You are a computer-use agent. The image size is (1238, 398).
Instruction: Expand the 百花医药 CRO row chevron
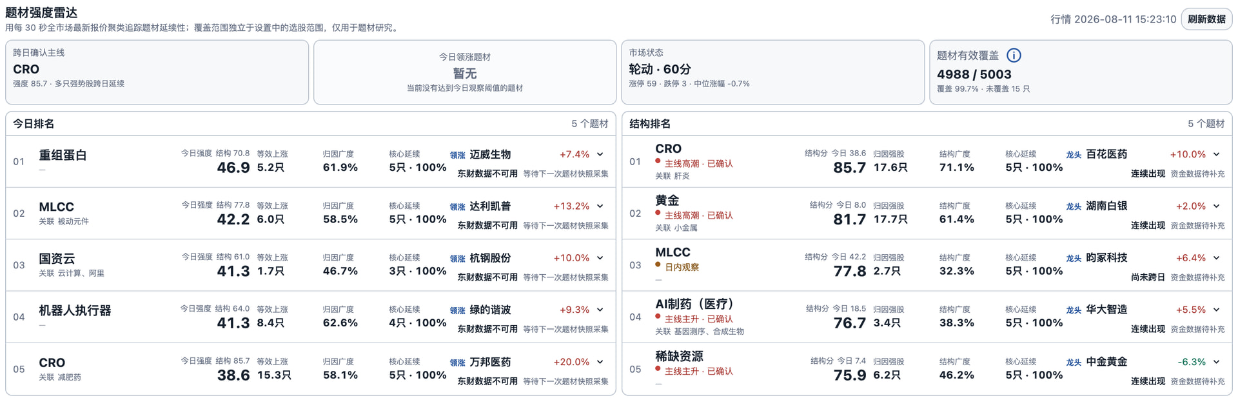tap(1217, 154)
